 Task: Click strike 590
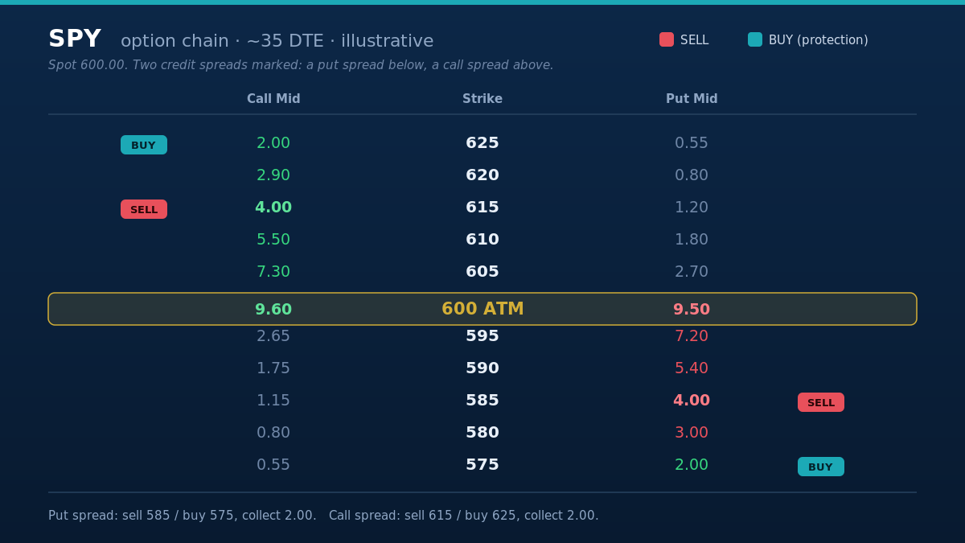482,368
